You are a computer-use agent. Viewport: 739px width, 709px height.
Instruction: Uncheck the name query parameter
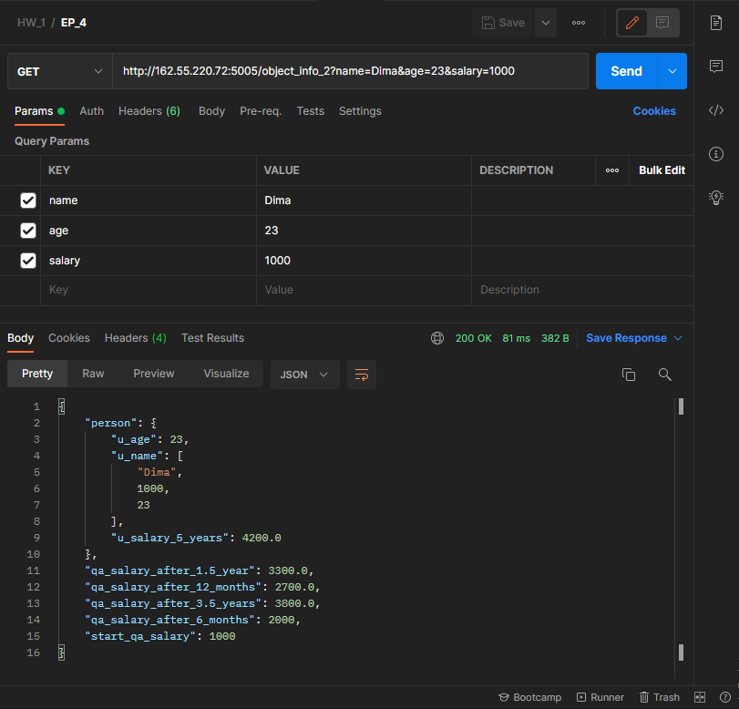click(27, 200)
